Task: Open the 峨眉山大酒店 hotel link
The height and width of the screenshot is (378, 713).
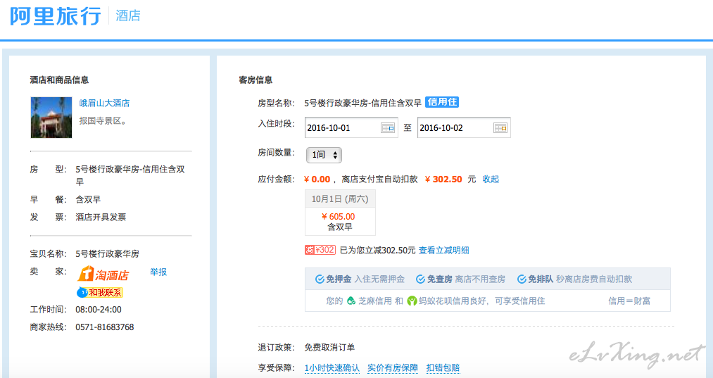Action: pyautogui.click(x=104, y=103)
